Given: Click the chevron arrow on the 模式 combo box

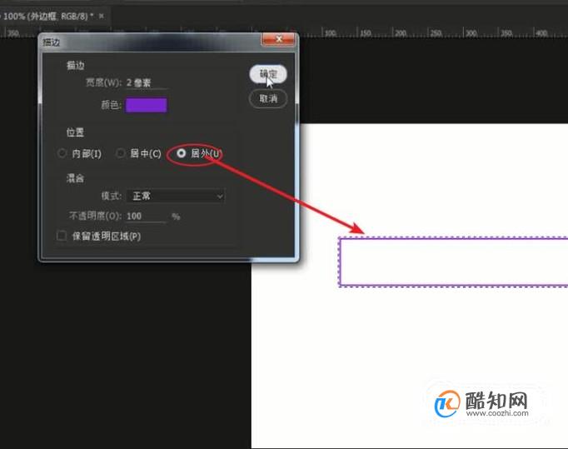Looking at the screenshot, I should (220, 197).
